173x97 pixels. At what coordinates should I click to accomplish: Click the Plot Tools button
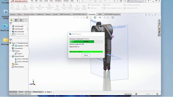92,8
